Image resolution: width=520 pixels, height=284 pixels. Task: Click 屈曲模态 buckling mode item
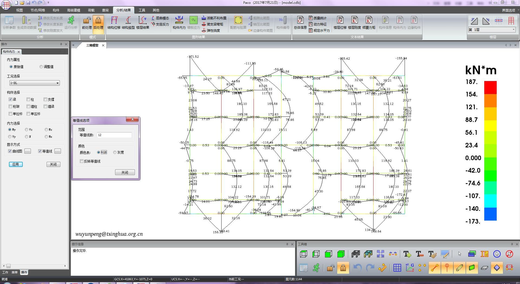click(x=160, y=18)
